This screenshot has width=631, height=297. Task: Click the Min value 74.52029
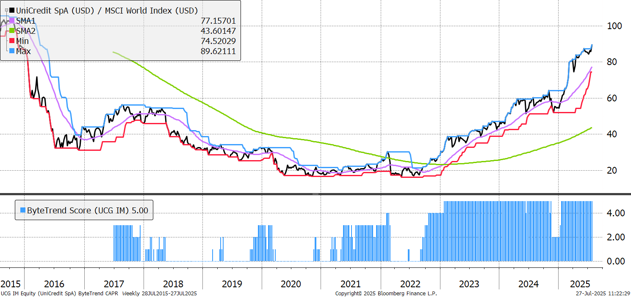[x=219, y=41]
